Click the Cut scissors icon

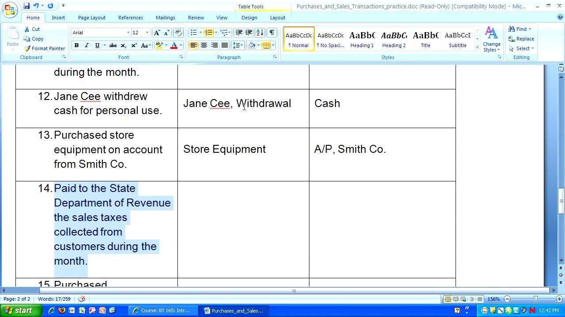pyautogui.click(x=27, y=29)
